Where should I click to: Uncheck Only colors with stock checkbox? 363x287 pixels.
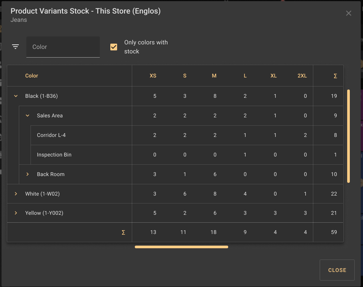click(114, 47)
